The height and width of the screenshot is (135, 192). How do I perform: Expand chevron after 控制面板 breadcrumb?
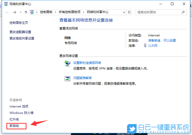[x=56, y=12]
